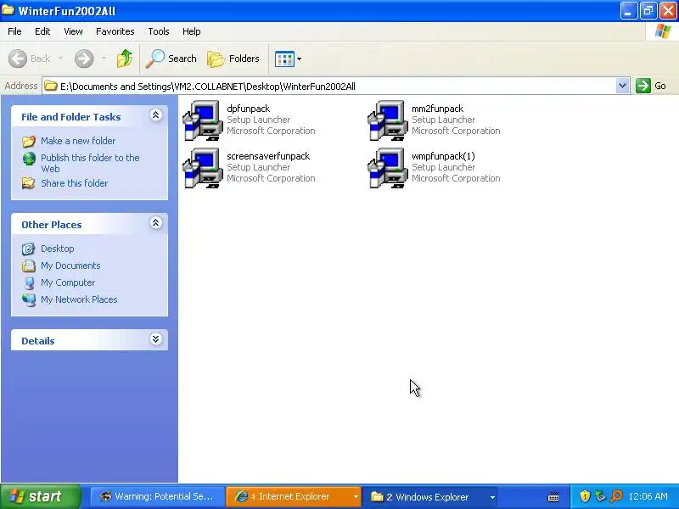
Task: Click Share this folder
Action: [74, 183]
